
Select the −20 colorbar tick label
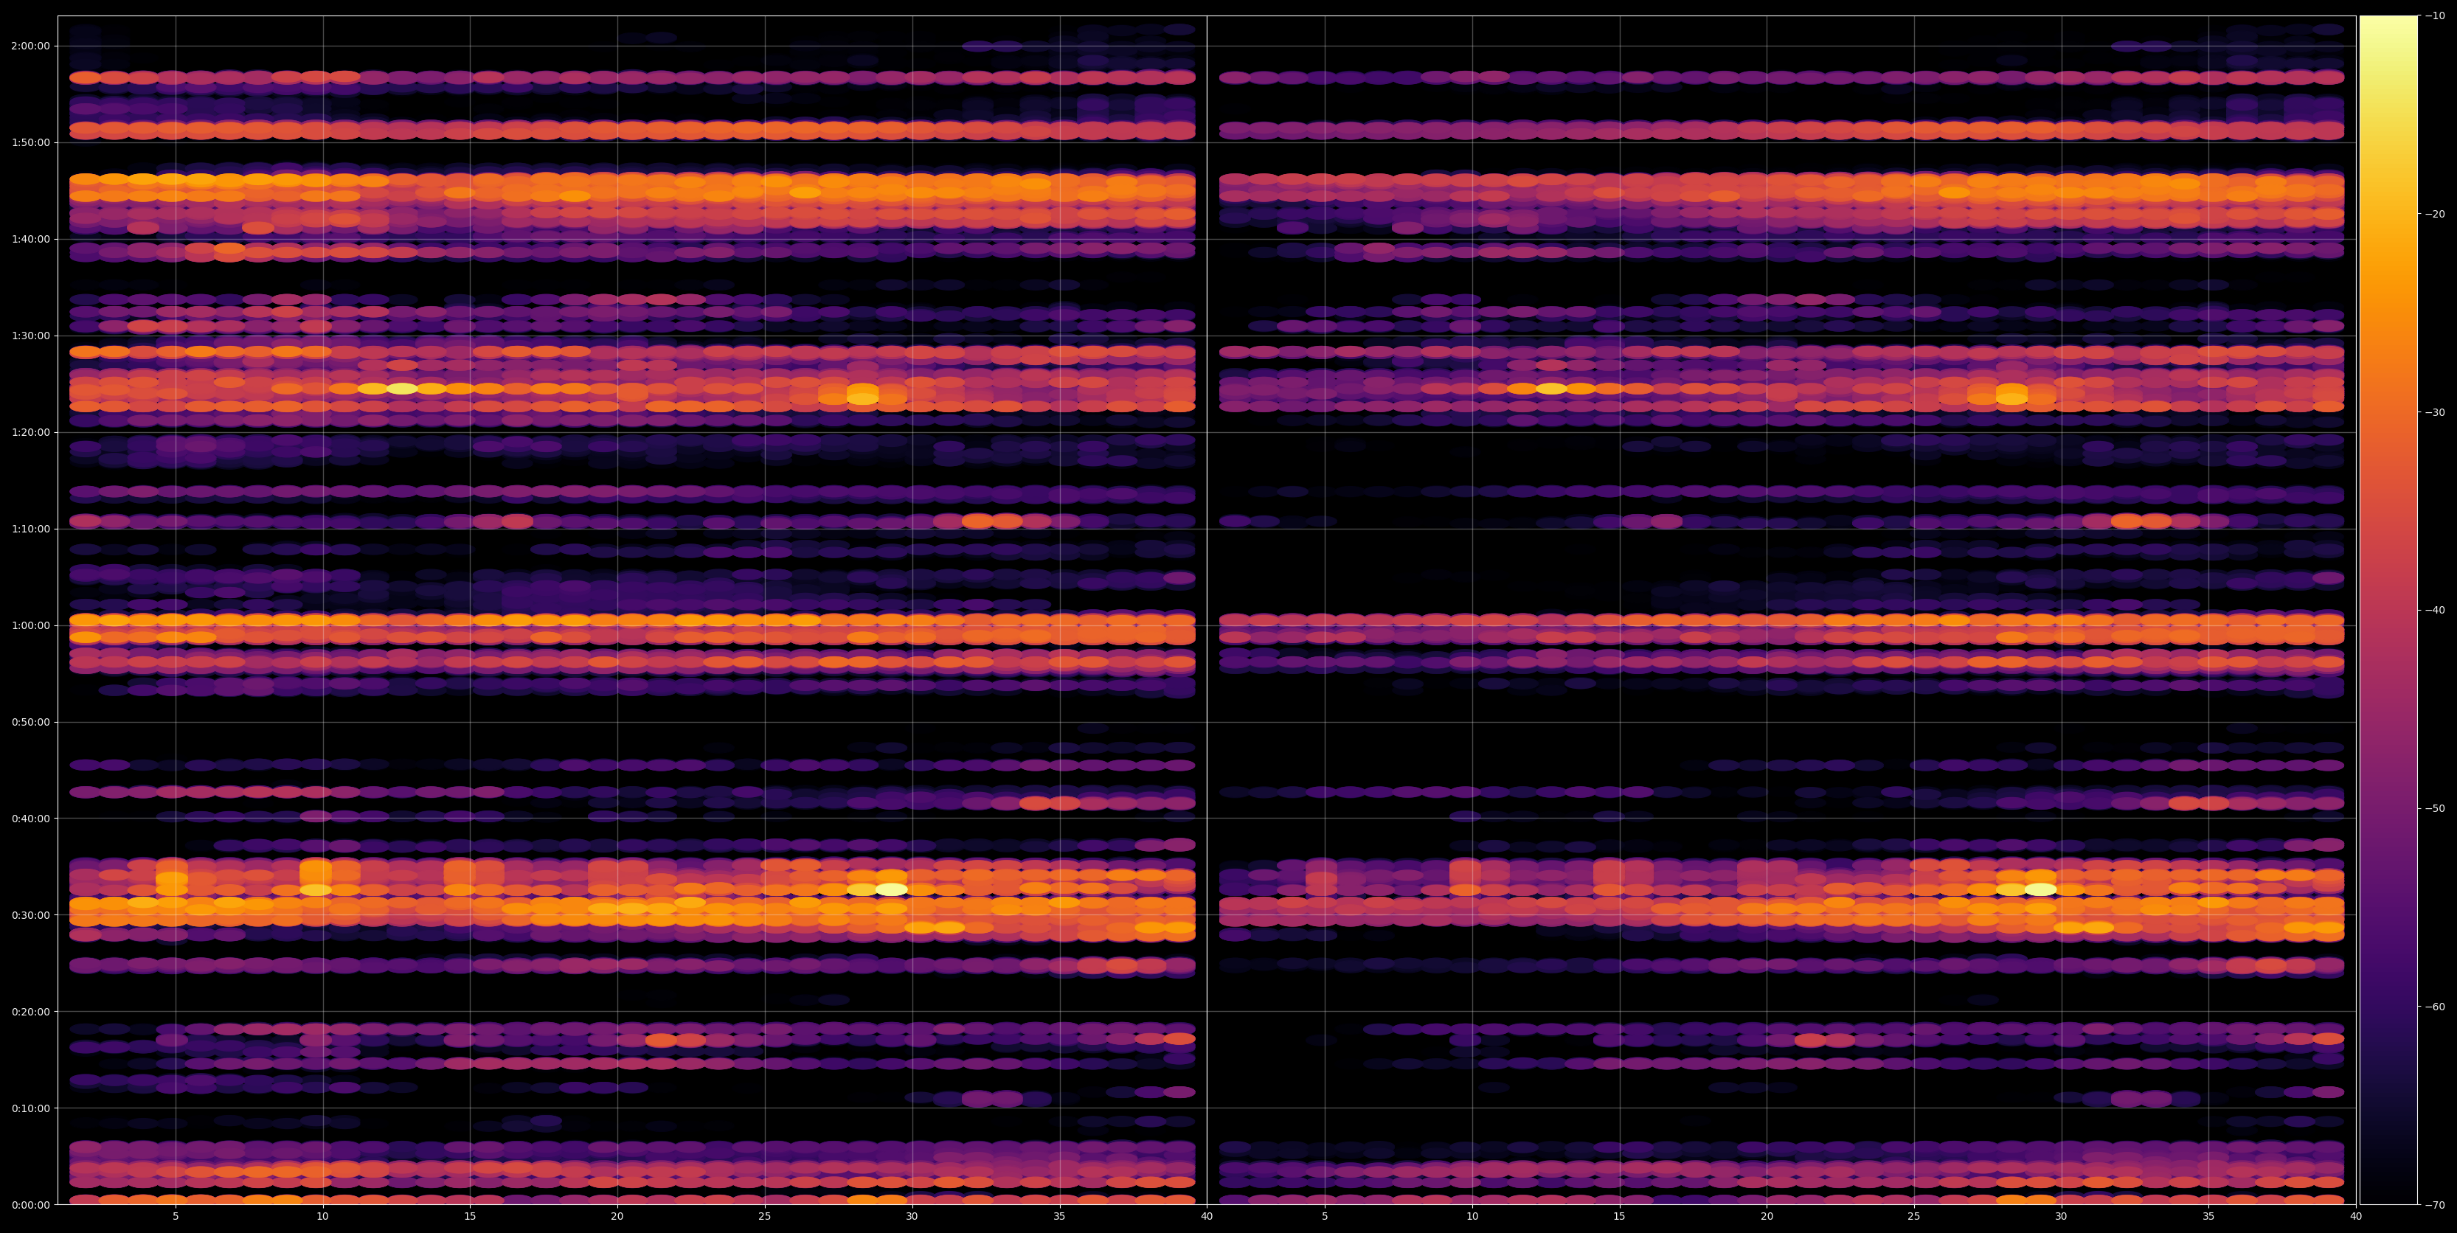tap(2435, 214)
